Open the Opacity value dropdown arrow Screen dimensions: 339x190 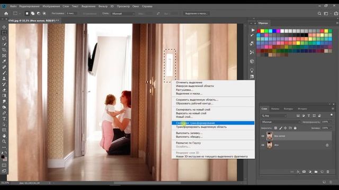[331, 122]
